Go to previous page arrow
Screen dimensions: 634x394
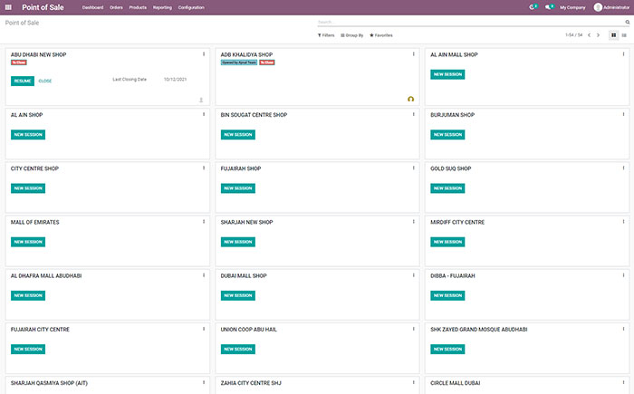point(589,35)
